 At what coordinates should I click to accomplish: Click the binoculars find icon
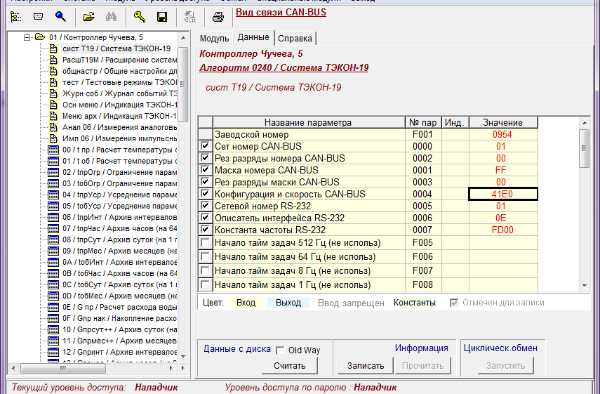point(112,17)
